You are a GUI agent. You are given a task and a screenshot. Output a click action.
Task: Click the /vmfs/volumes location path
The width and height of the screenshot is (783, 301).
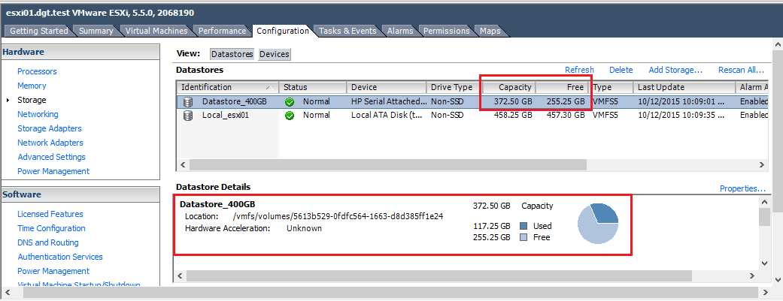[x=338, y=217]
